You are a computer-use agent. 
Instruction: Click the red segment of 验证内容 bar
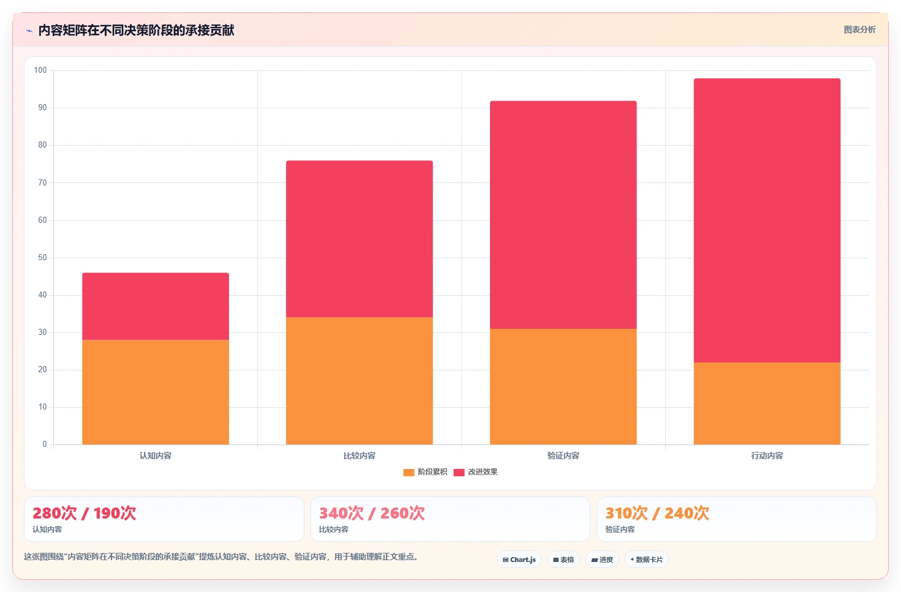coord(564,215)
